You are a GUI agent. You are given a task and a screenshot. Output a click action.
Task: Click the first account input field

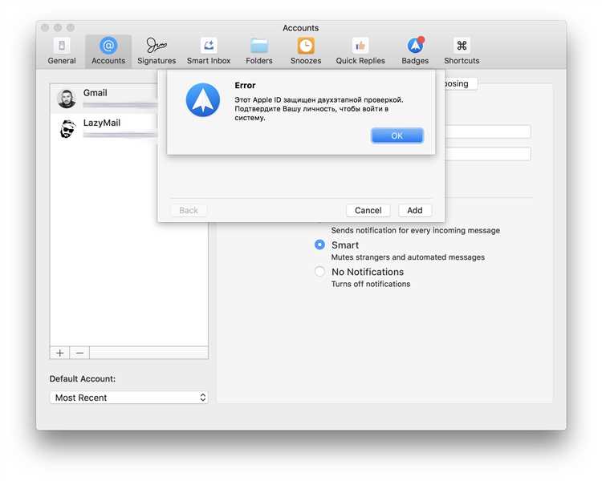pos(488,131)
